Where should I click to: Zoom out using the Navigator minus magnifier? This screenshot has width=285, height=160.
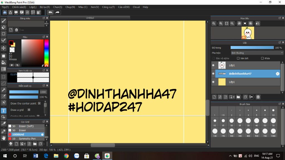(232, 23)
